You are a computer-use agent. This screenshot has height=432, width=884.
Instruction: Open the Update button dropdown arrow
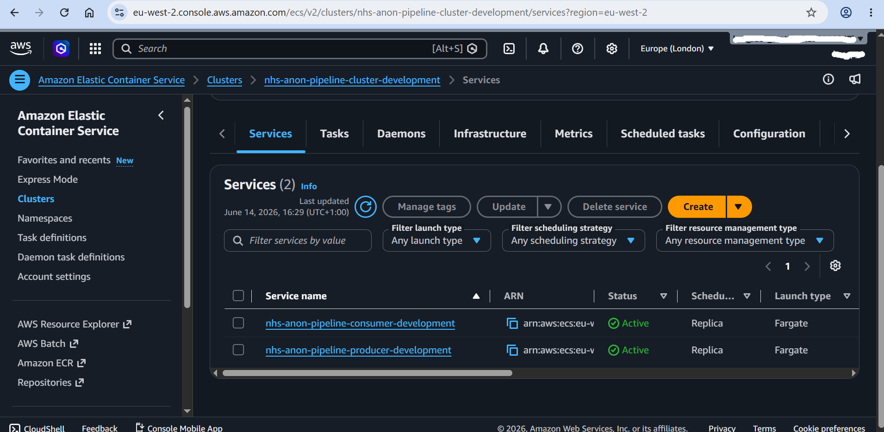point(548,207)
